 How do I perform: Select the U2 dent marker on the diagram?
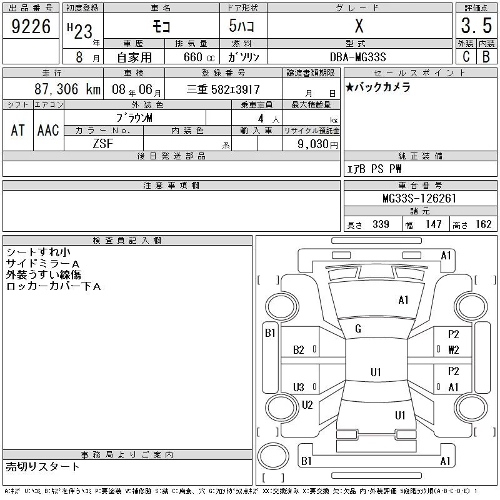click(307, 405)
